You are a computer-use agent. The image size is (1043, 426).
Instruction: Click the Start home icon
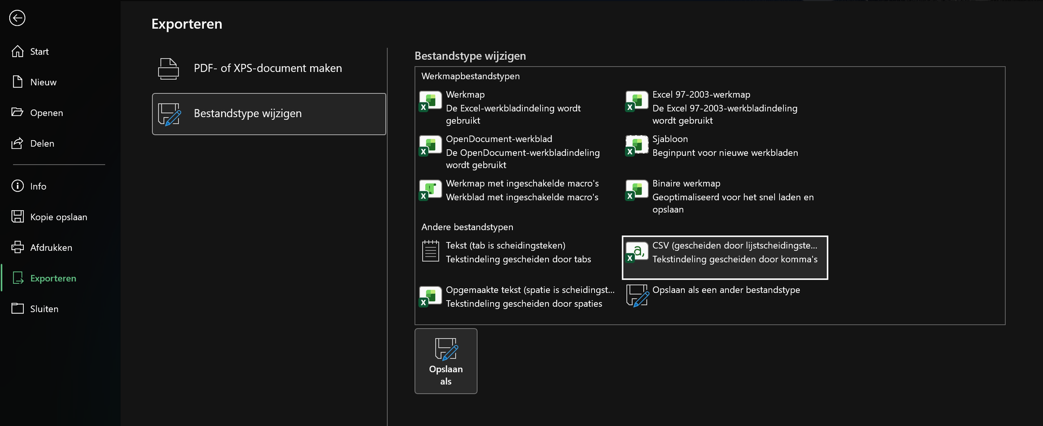[x=18, y=51]
